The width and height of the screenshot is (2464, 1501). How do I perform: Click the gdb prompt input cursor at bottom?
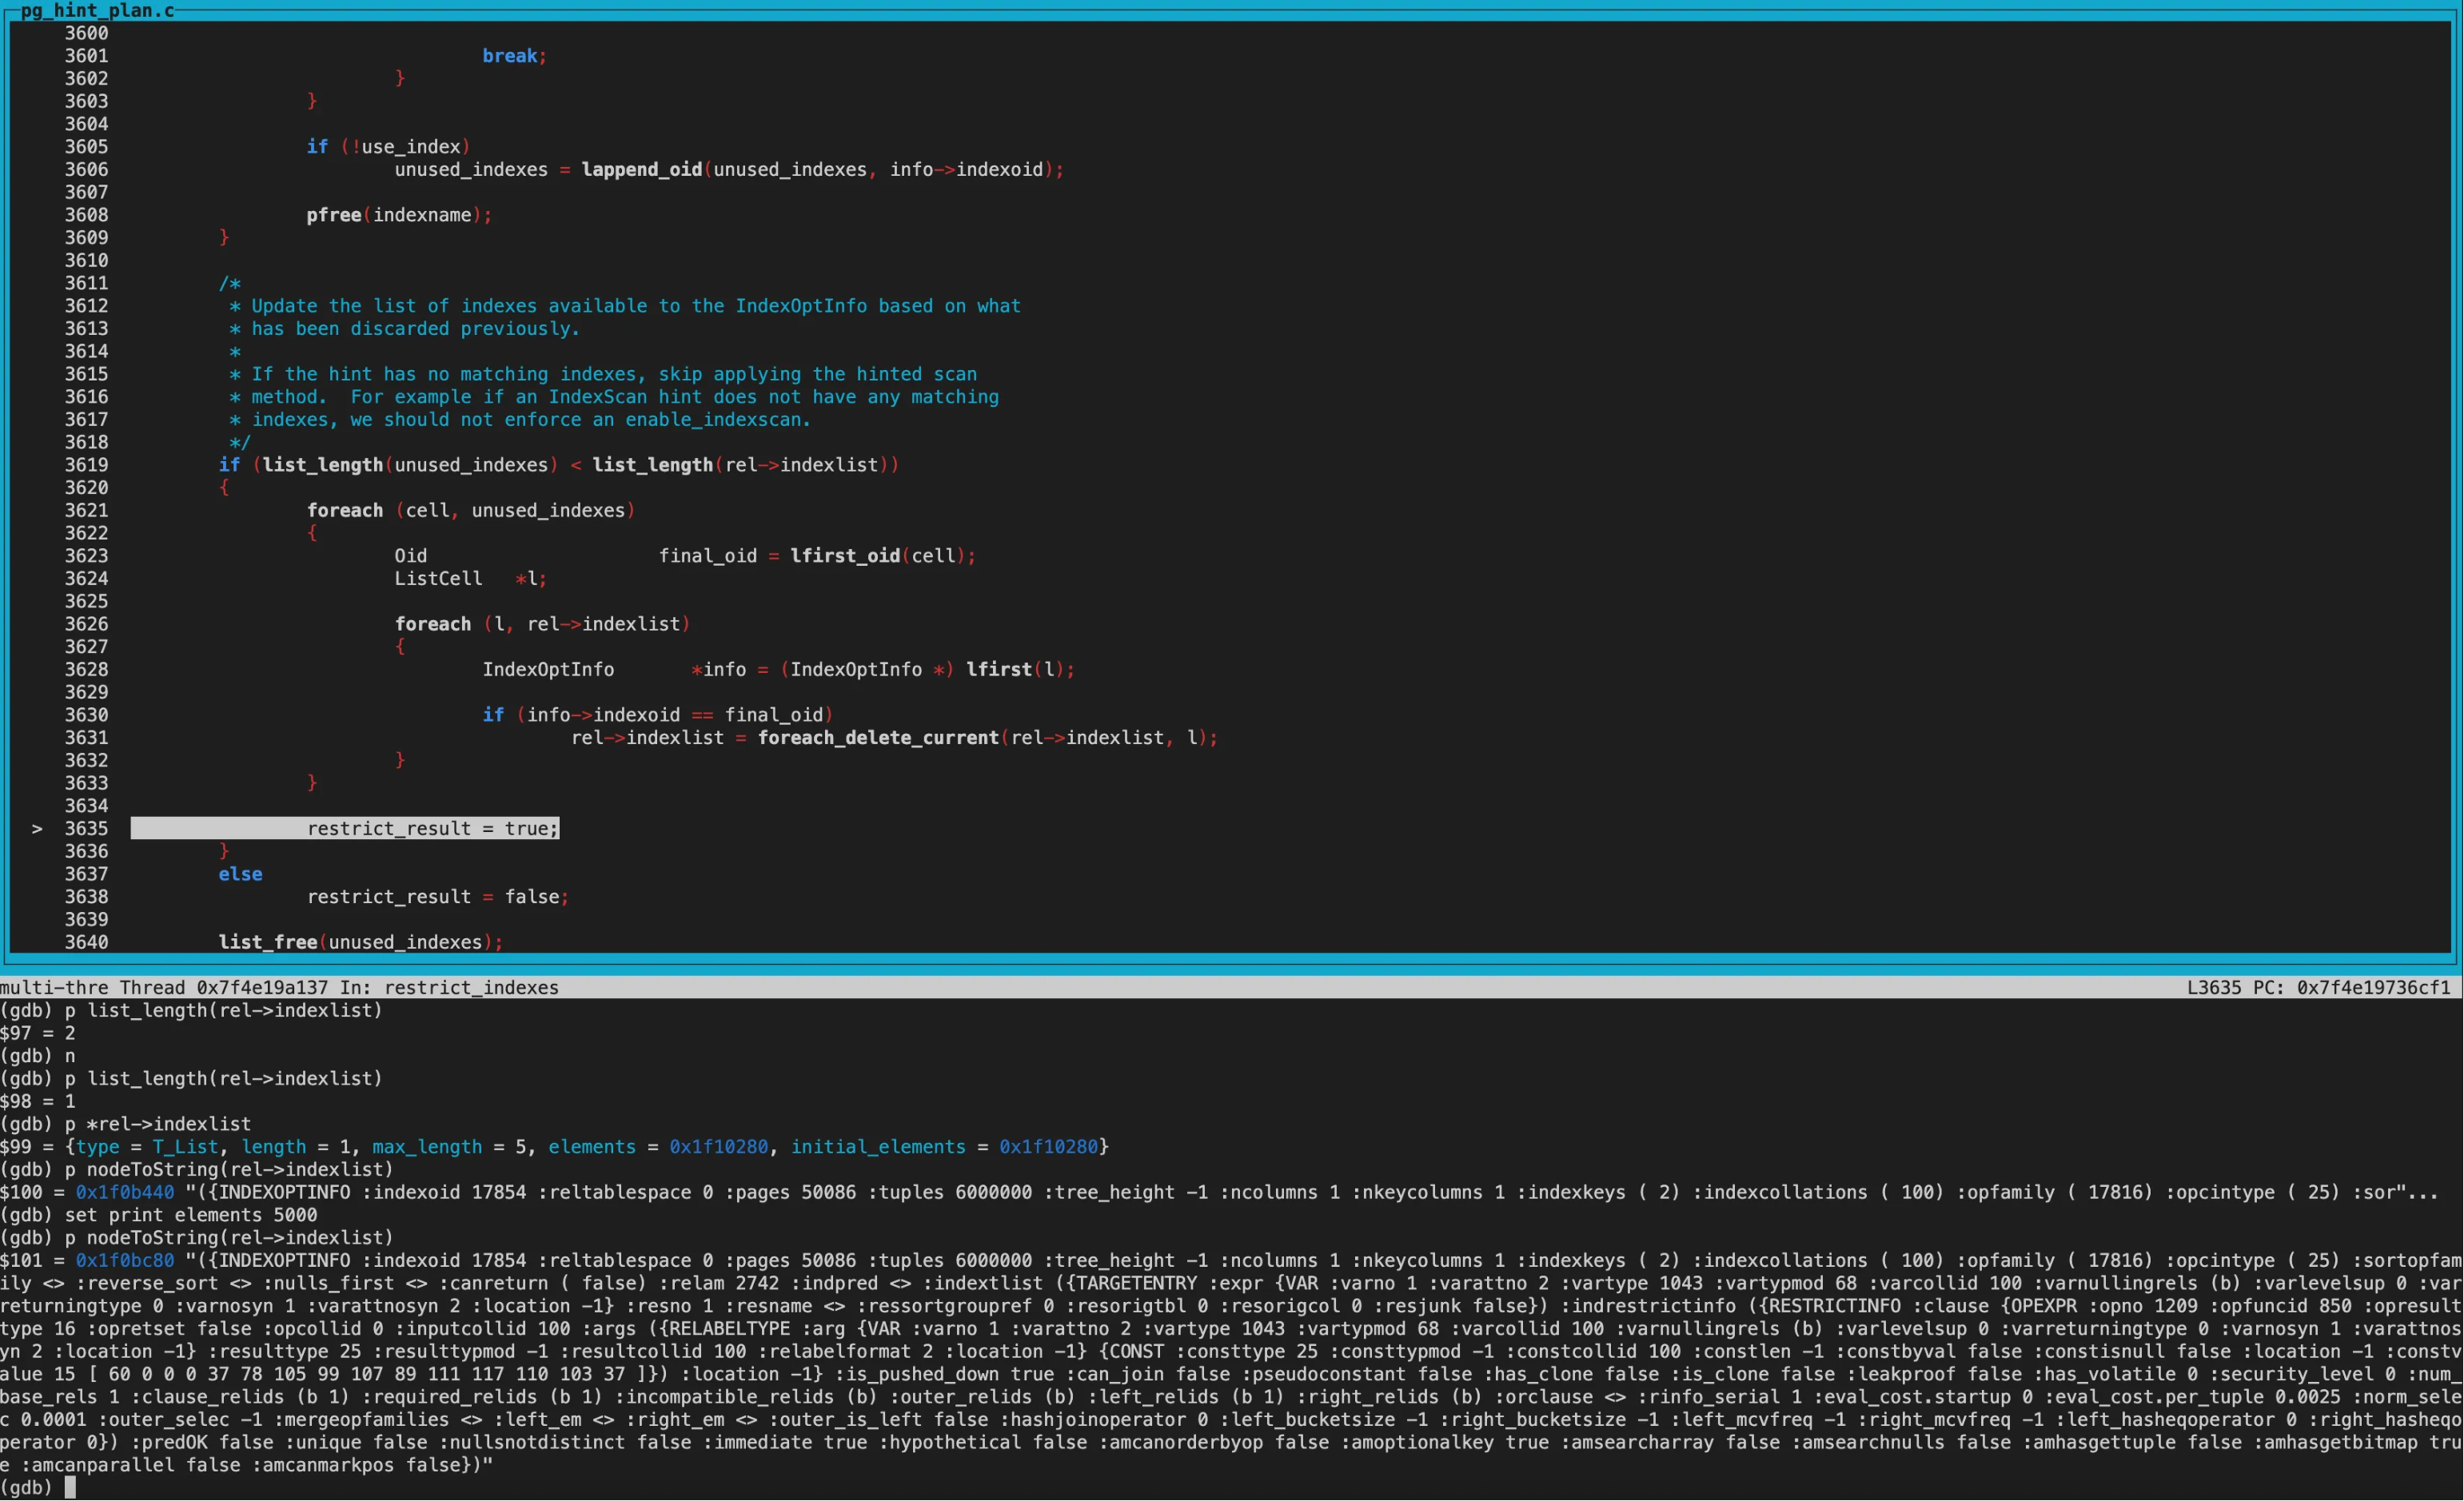(x=70, y=1488)
